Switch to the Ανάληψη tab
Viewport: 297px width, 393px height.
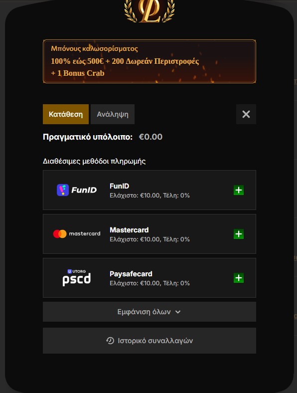(x=113, y=114)
